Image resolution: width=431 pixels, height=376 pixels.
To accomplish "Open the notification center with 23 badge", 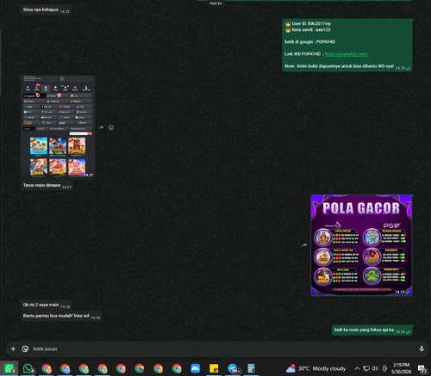I will click(x=422, y=368).
